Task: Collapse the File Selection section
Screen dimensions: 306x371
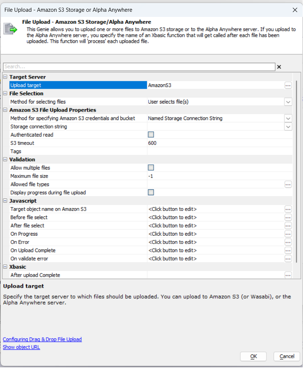Action: [5, 94]
